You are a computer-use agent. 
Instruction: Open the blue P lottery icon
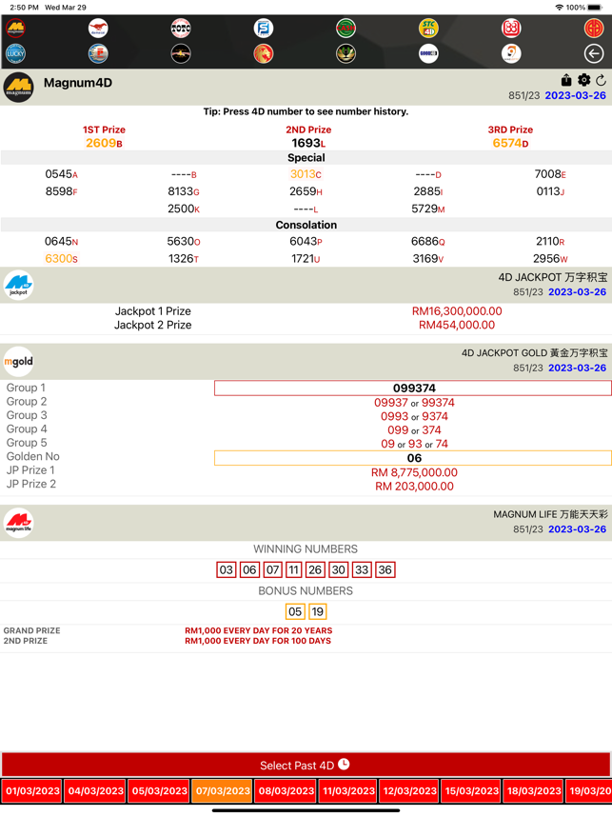(98, 53)
